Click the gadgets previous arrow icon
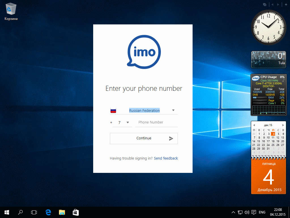 pyautogui.click(x=272, y=5)
